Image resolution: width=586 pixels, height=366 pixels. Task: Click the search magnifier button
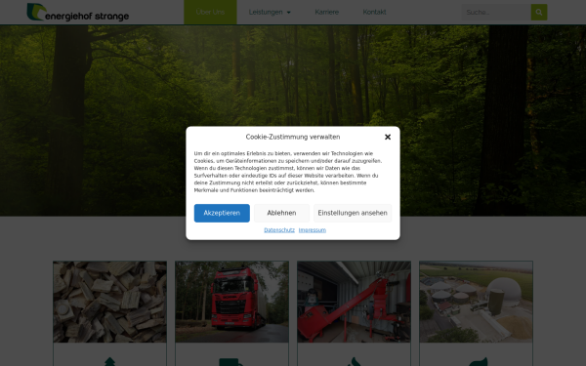point(539,13)
